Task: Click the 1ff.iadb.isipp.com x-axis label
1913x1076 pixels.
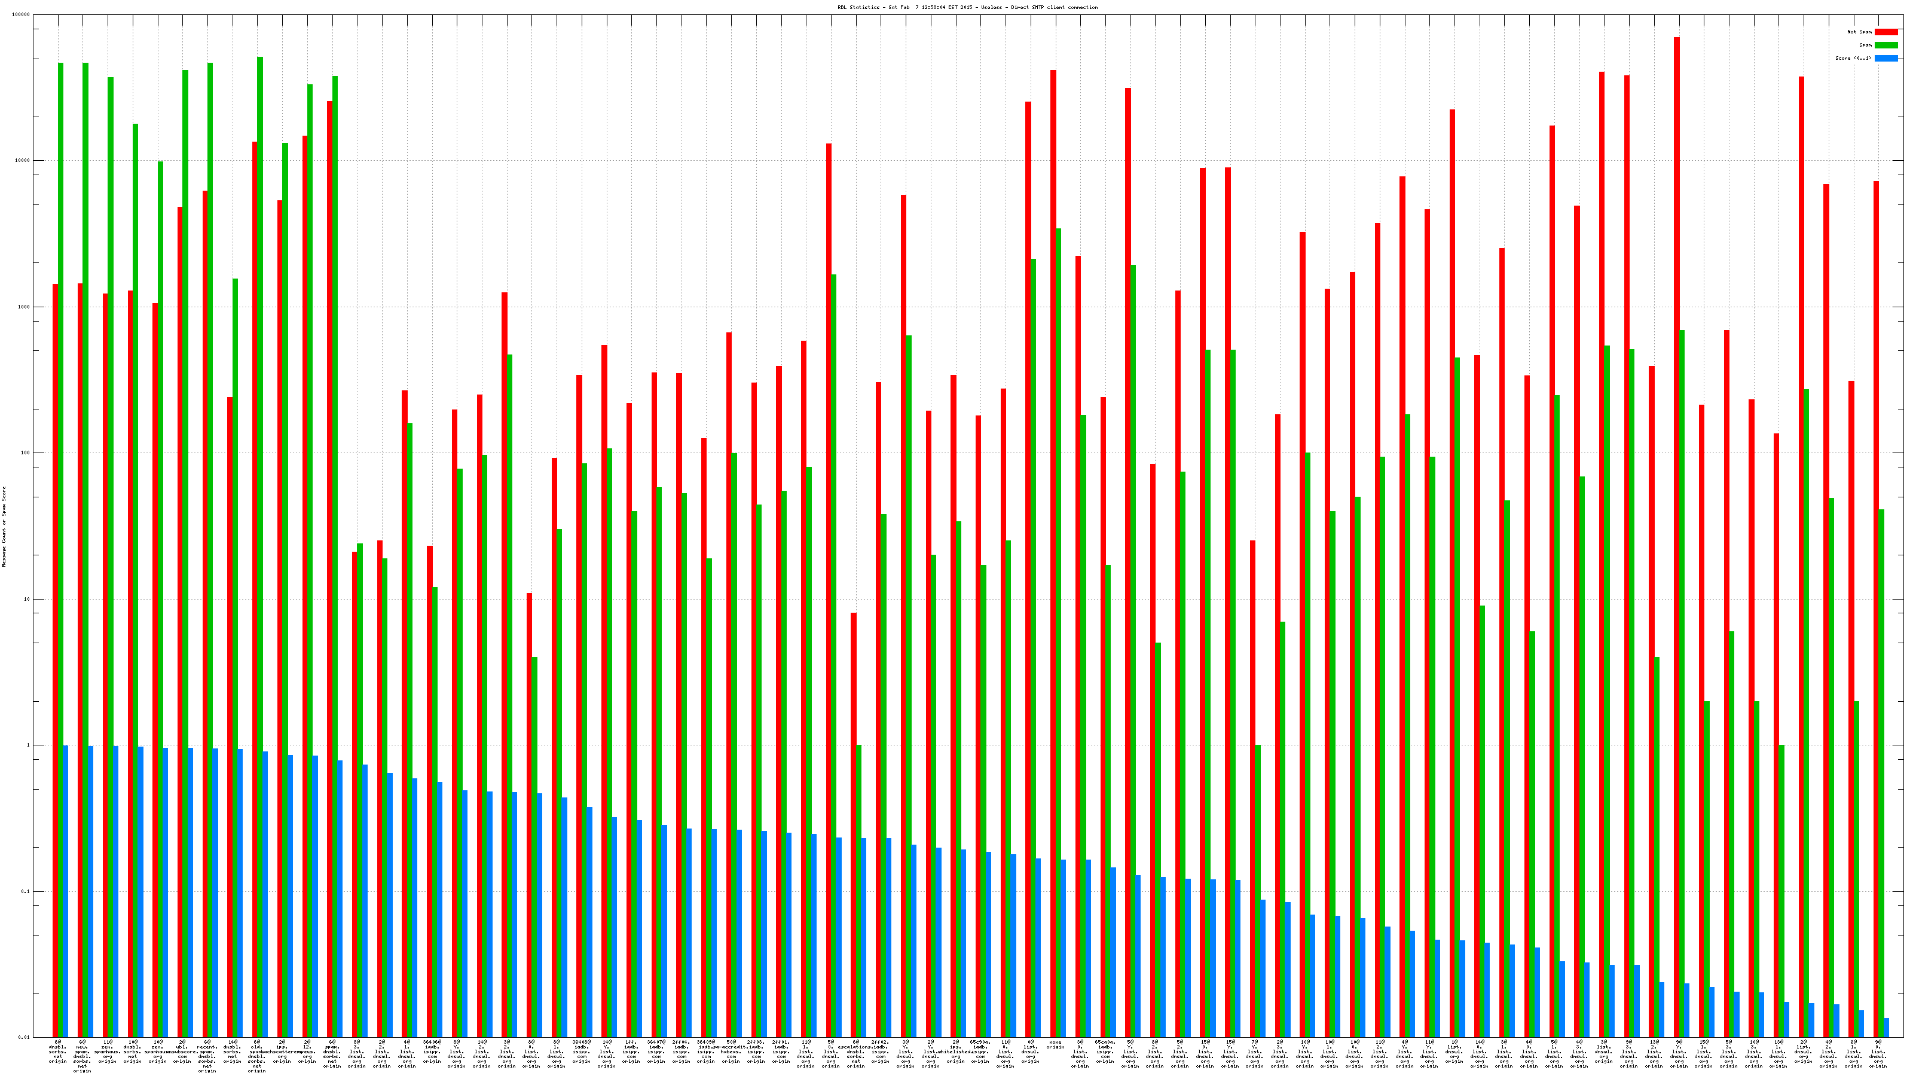Action: (631, 1051)
